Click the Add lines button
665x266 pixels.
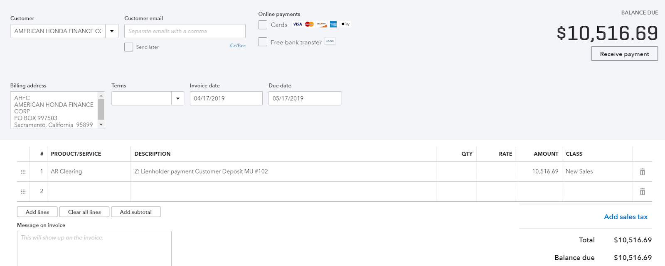37,212
